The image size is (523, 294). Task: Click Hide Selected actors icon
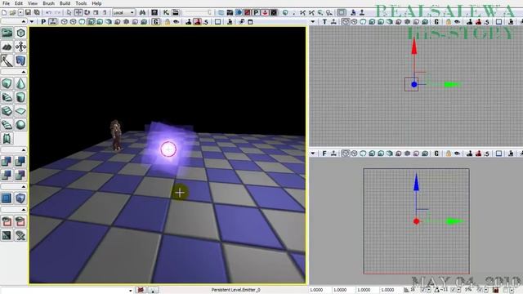(20, 221)
